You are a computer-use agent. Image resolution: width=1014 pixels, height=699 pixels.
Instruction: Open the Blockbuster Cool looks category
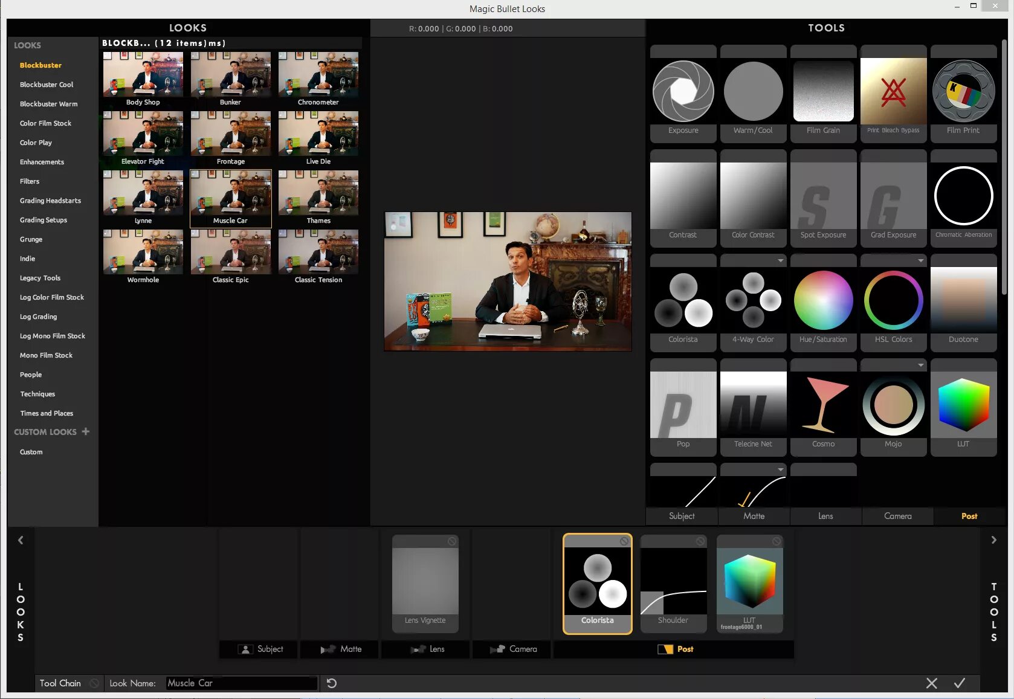[47, 85]
